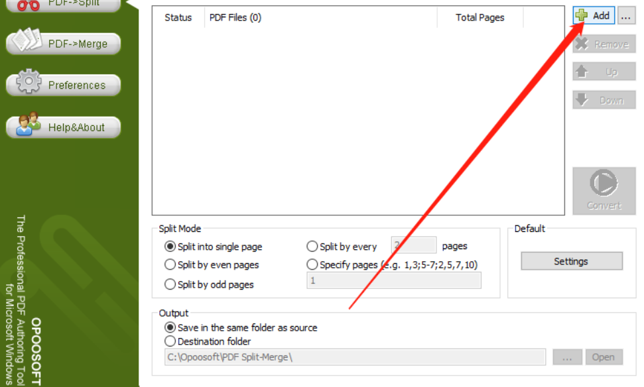
Task: Open Preferences from the sidebar
Action: pyautogui.click(x=64, y=85)
